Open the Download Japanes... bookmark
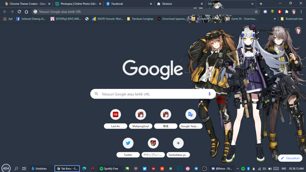306x172 pixels. tap(172, 19)
